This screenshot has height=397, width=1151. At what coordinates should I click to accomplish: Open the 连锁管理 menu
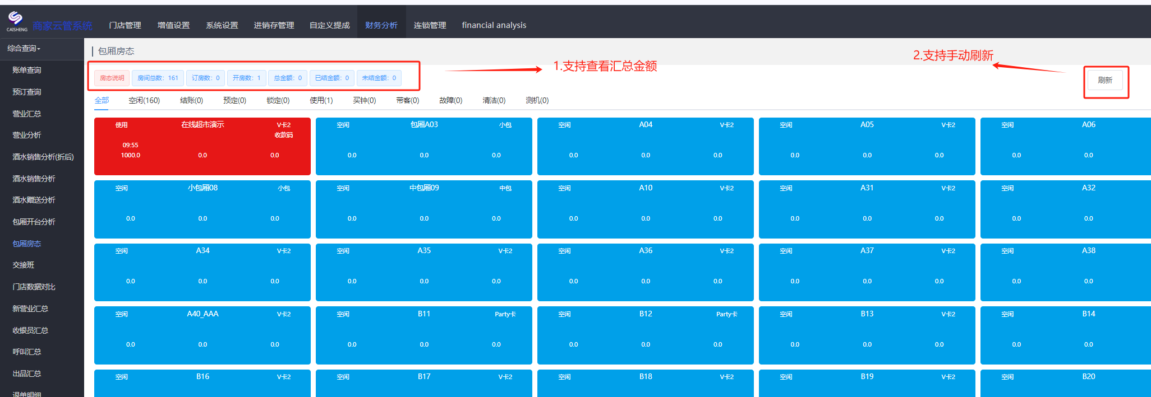point(430,25)
